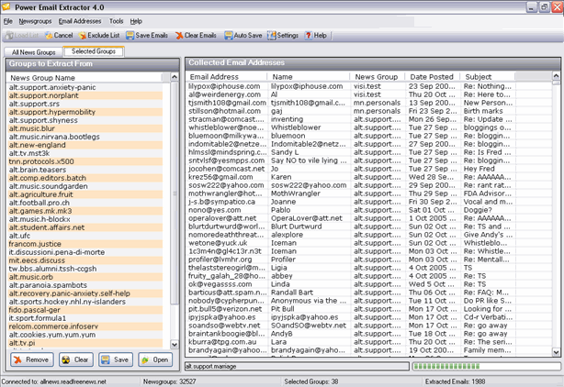564x387 pixels.
Task: Click the Save Emails disk icon
Action: point(130,36)
